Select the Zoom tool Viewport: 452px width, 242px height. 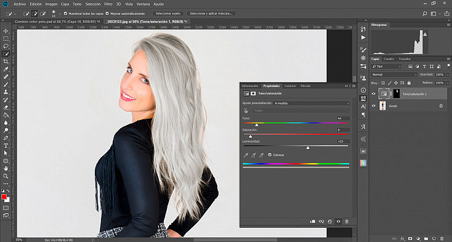point(6,176)
